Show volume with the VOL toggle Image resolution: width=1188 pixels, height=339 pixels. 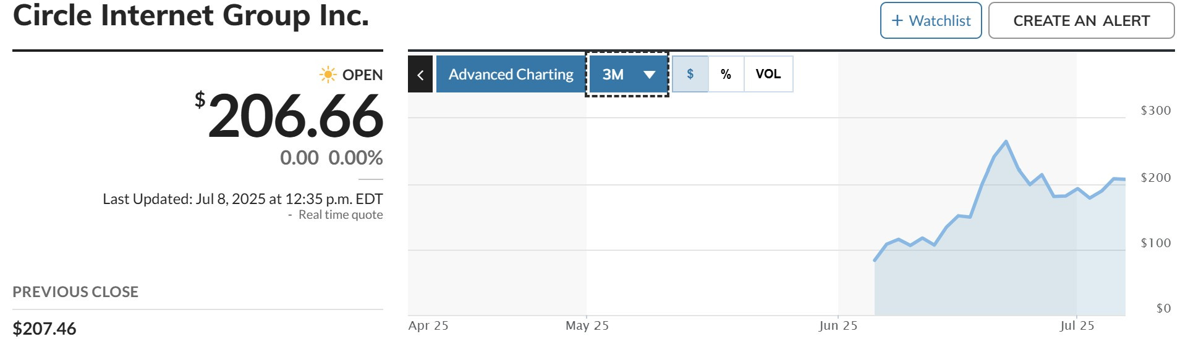768,74
